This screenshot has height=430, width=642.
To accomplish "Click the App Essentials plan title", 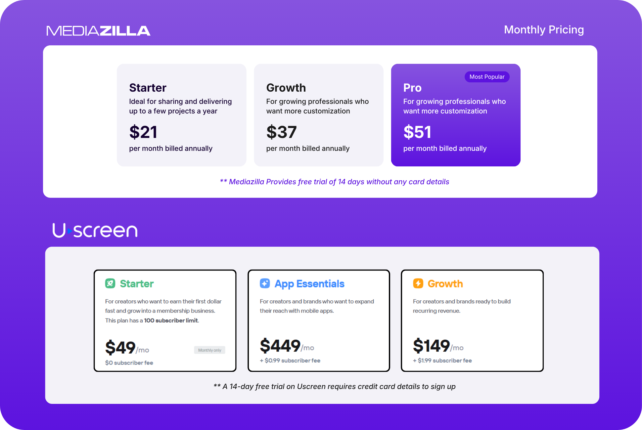I will 309,284.
